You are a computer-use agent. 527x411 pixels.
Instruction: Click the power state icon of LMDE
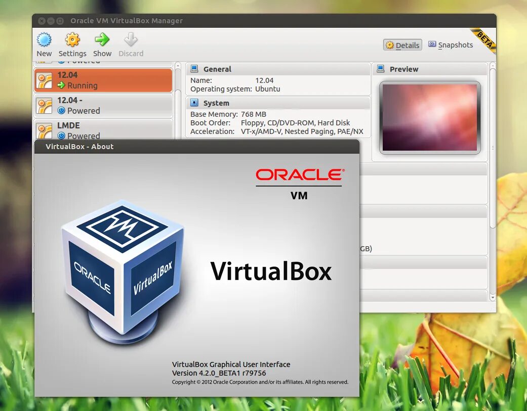click(61, 135)
